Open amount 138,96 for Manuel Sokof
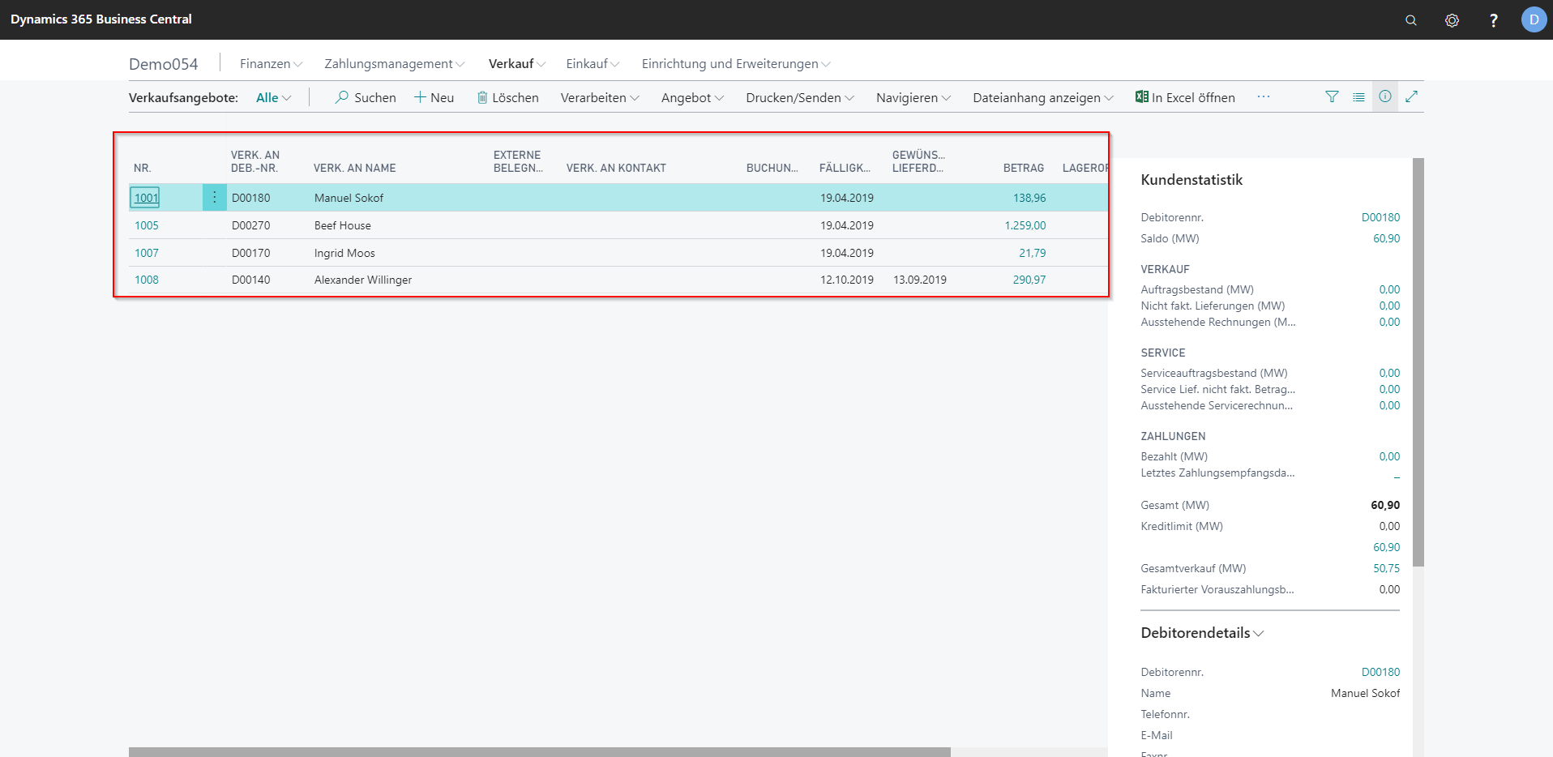The width and height of the screenshot is (1553, 757). (x=1029, y=198)
